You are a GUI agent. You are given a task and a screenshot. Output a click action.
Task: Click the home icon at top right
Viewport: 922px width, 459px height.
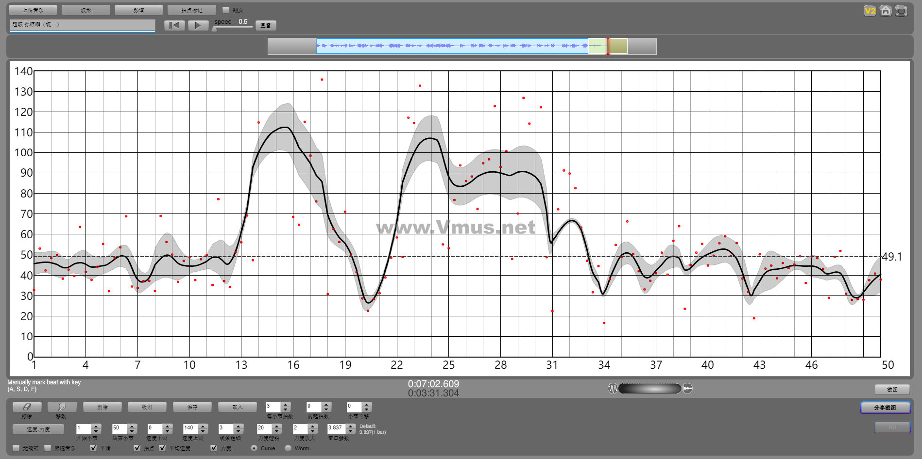886,11
